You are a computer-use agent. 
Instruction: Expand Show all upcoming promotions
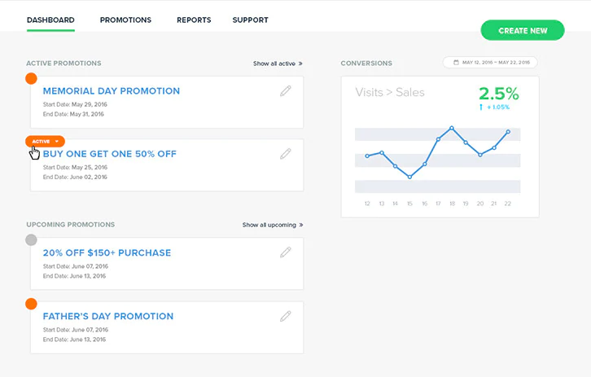pyautogui.click(x=273, y=225)
